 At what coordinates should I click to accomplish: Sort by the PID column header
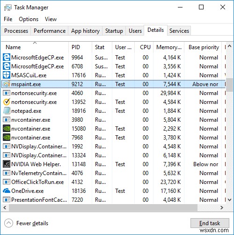[x=80, y=47]
